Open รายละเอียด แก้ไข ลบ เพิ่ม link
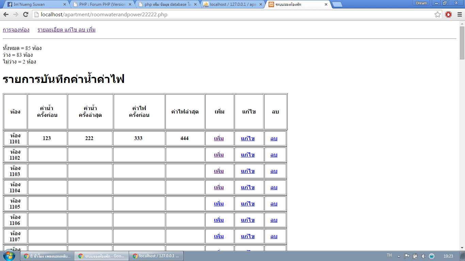465x261 pixels. point(66,30)
